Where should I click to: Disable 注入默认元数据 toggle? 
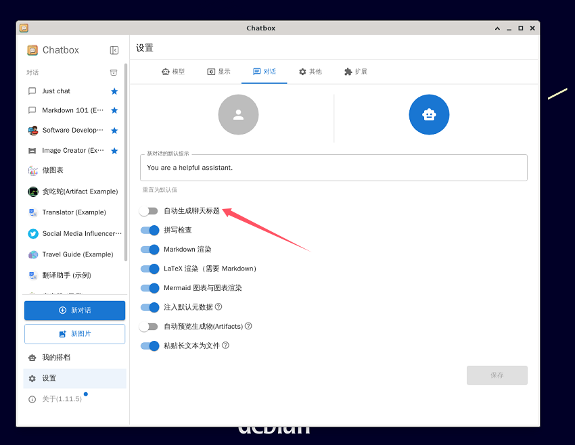149,307
